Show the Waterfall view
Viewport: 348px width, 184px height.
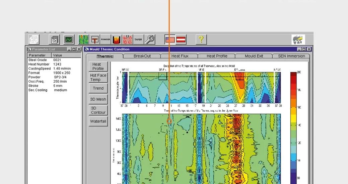(x=98, y=121)
